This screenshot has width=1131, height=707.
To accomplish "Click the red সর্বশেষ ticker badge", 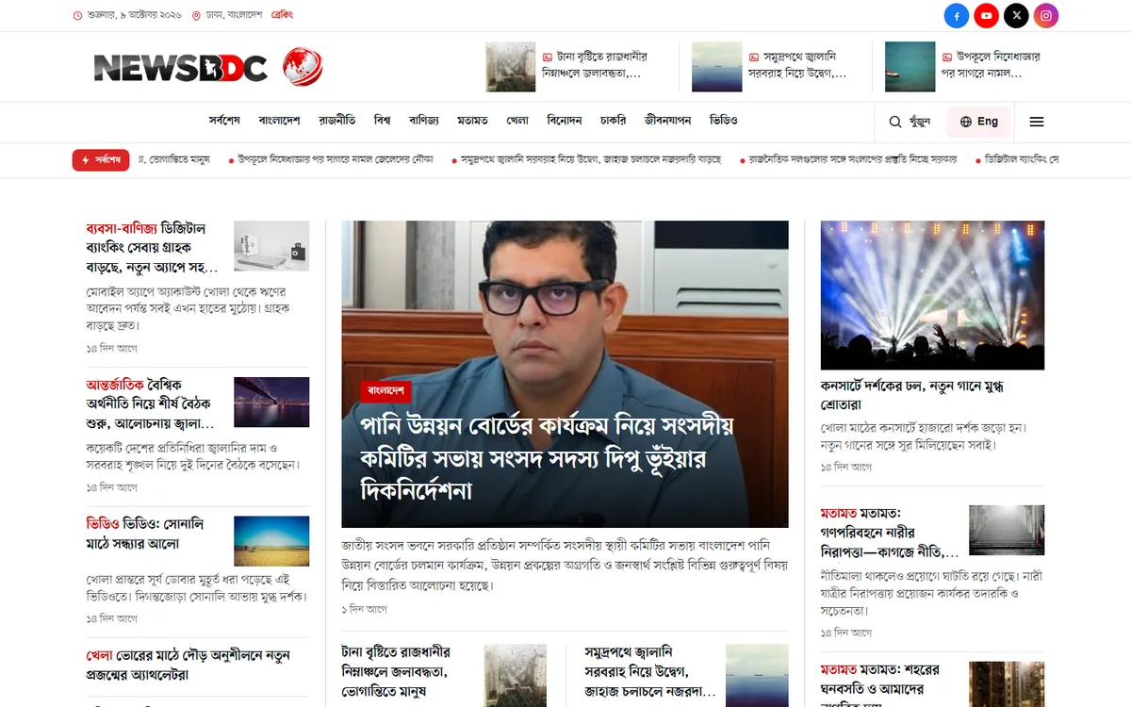I will coord(101,160).
